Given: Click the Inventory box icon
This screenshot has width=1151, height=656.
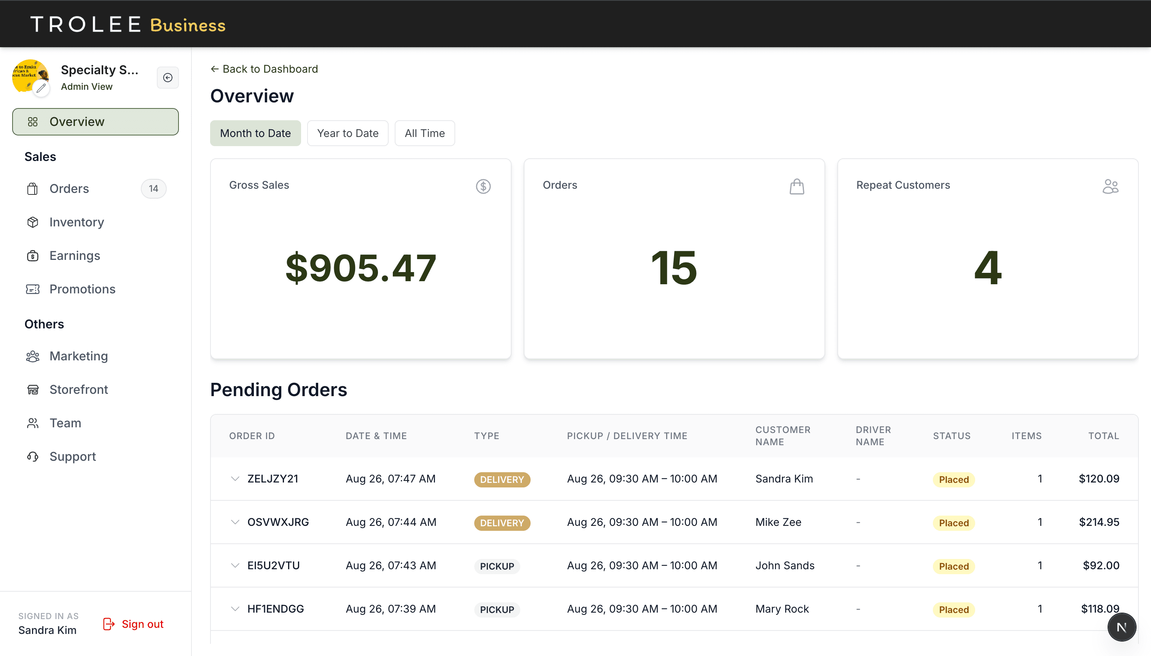Looking at the screenshot, I should [x=32, y=222].
